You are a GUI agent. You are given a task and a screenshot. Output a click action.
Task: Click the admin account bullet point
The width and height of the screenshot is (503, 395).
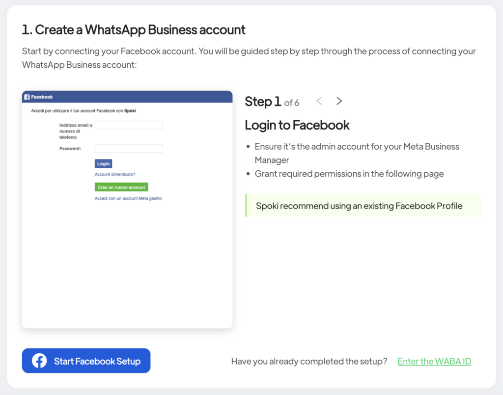[x=357, y=153]
